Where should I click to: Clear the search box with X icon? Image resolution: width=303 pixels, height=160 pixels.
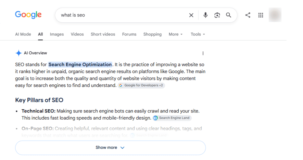191,15
